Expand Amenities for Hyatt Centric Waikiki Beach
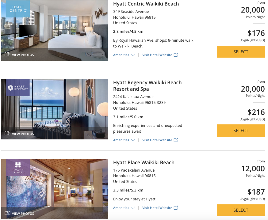 click(x=124, y=55)
